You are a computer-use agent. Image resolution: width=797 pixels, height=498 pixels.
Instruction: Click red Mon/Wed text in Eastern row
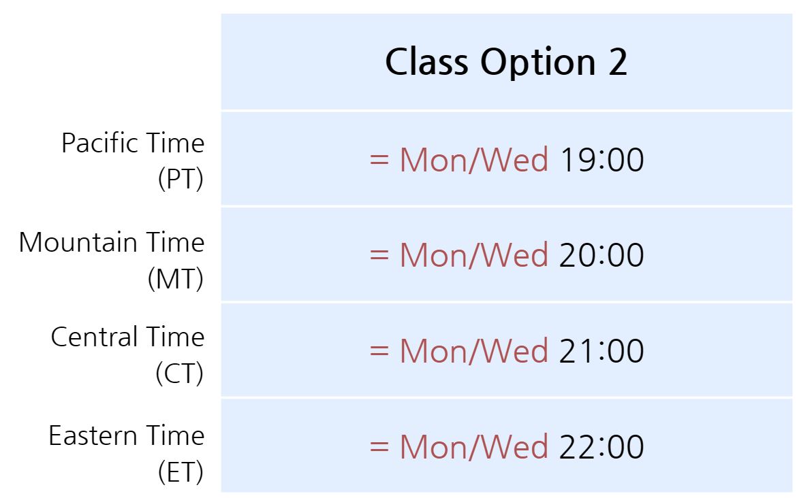474,447
